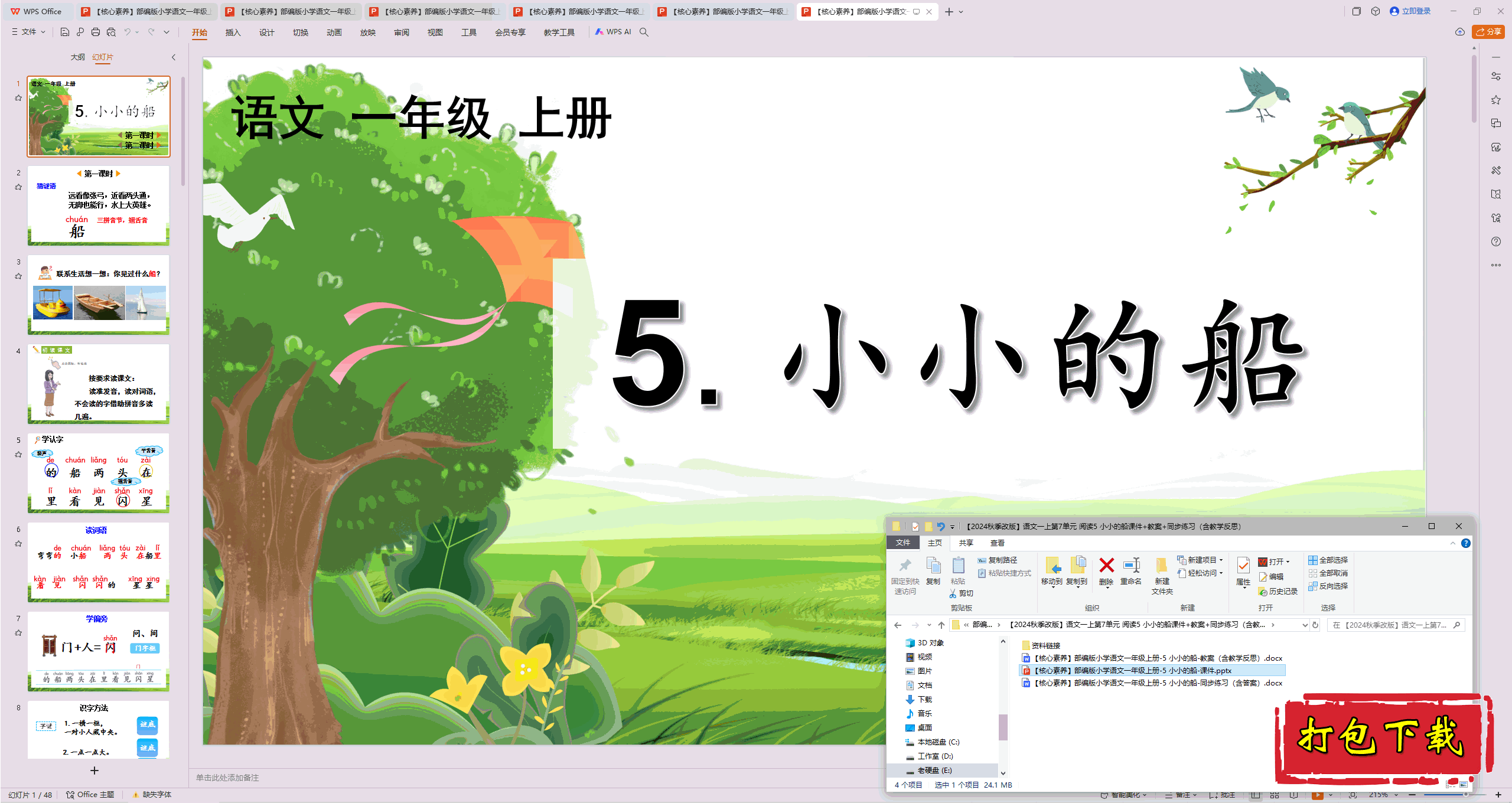Click the Explorer search box
The image size is (1512, 803).
[1396, 625]
